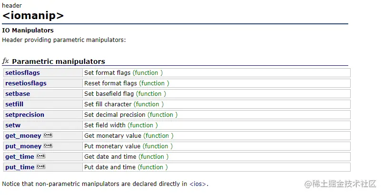Click the 'Set decimal precision' description cell
Image resolution: width=383 pixels, height=195 pixels.
(115, 115)
